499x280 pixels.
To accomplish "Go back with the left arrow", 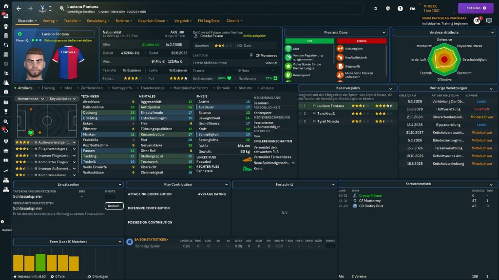I will [x=19, y=8].
